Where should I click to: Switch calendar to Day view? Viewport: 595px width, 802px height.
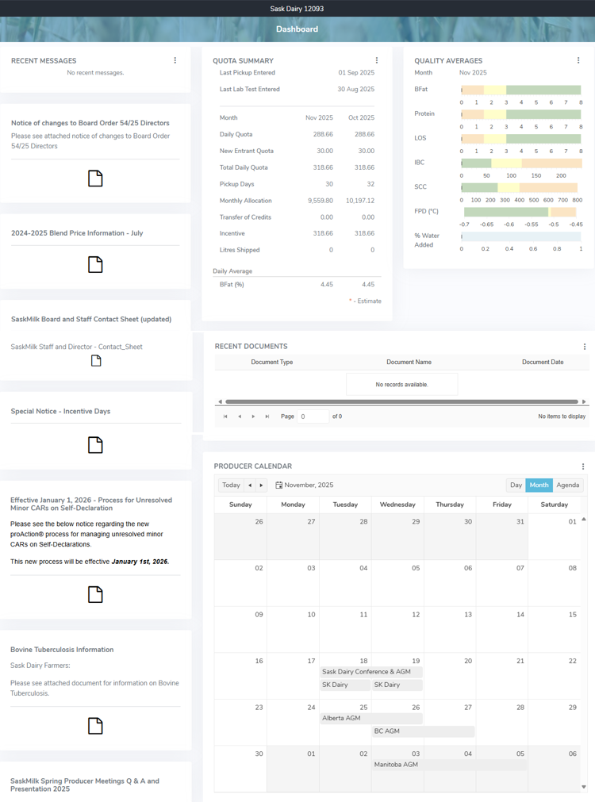[x=516, y=485]
